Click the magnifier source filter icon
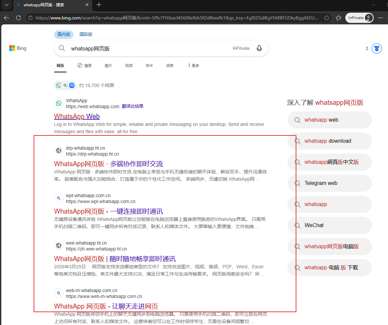The image size is (388, 325). point(65,85)
